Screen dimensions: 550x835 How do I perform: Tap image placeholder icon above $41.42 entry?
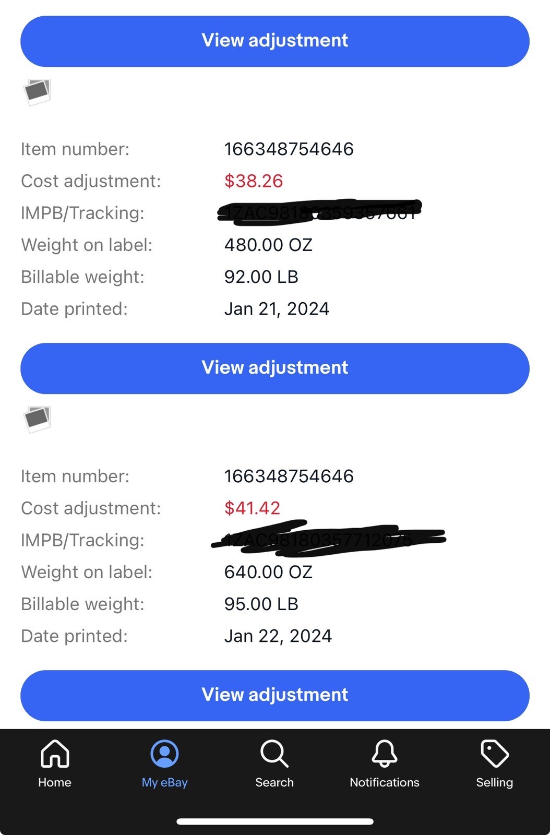click(37, 420)
